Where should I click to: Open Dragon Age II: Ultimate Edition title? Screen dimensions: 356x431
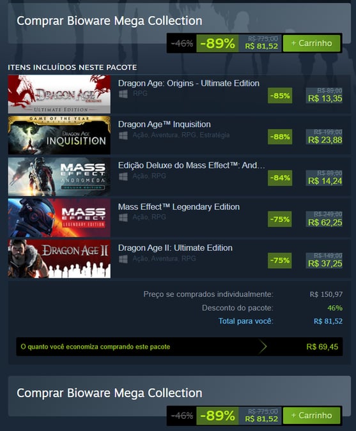pyautogui.click(x=175, y=248)
